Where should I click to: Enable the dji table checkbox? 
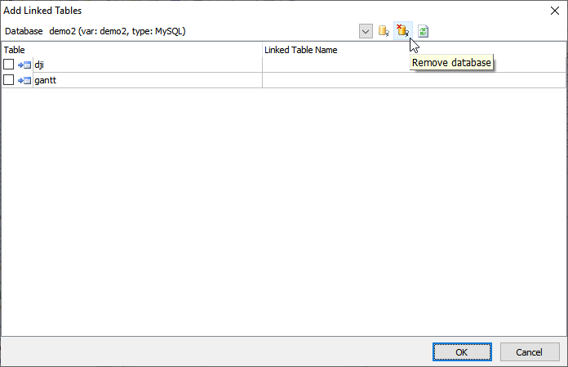point(9,65)
